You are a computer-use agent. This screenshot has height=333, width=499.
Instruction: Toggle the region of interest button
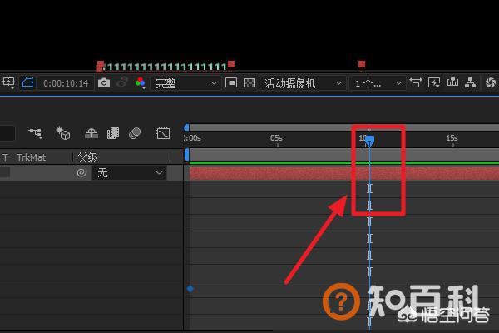[x=231, y=83]
